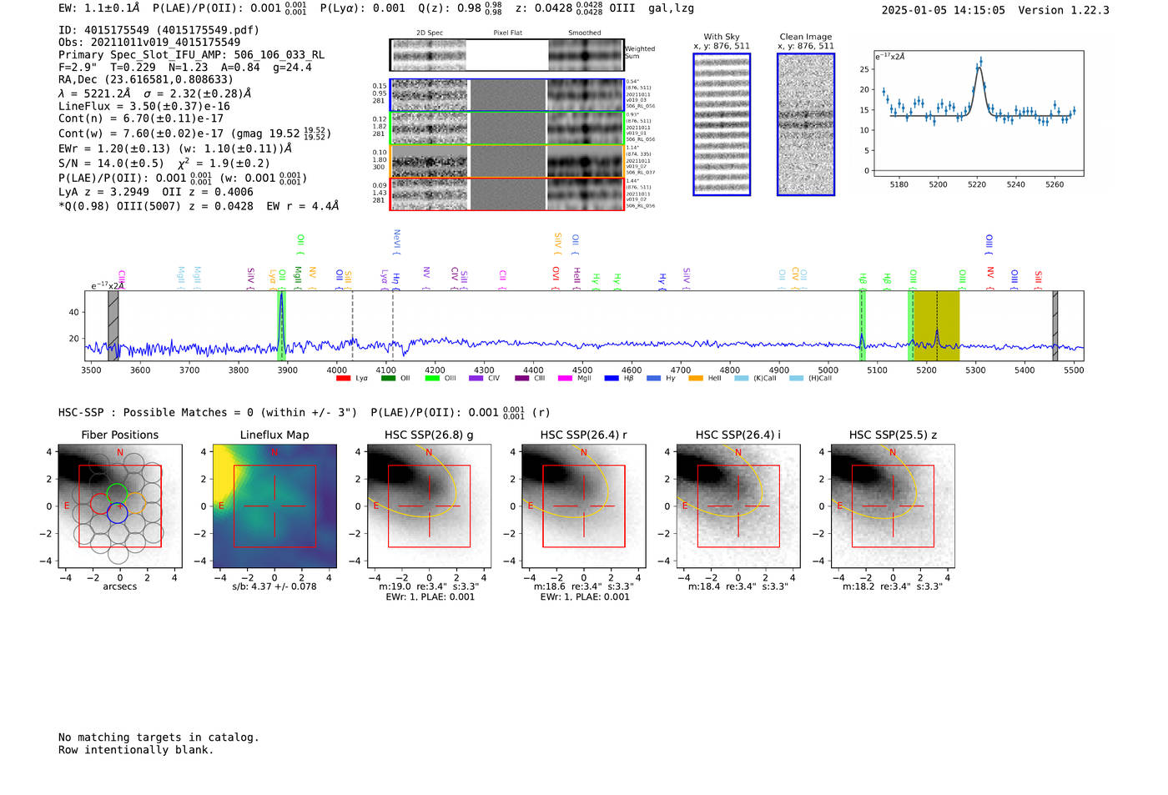Click the Primary Spec_Slot_IFU_AMP text
The image size is (1168, 795).
(191, 55)
